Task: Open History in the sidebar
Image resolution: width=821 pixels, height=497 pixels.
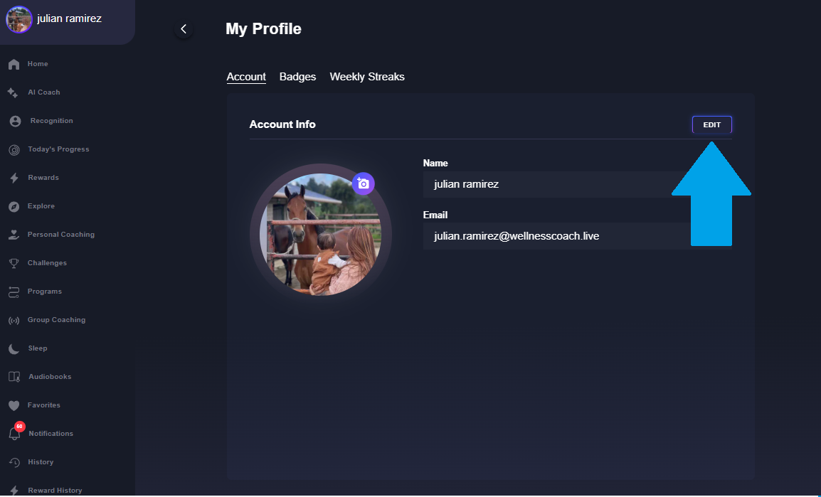Action: pyautogui.click(x=41, y=462)
